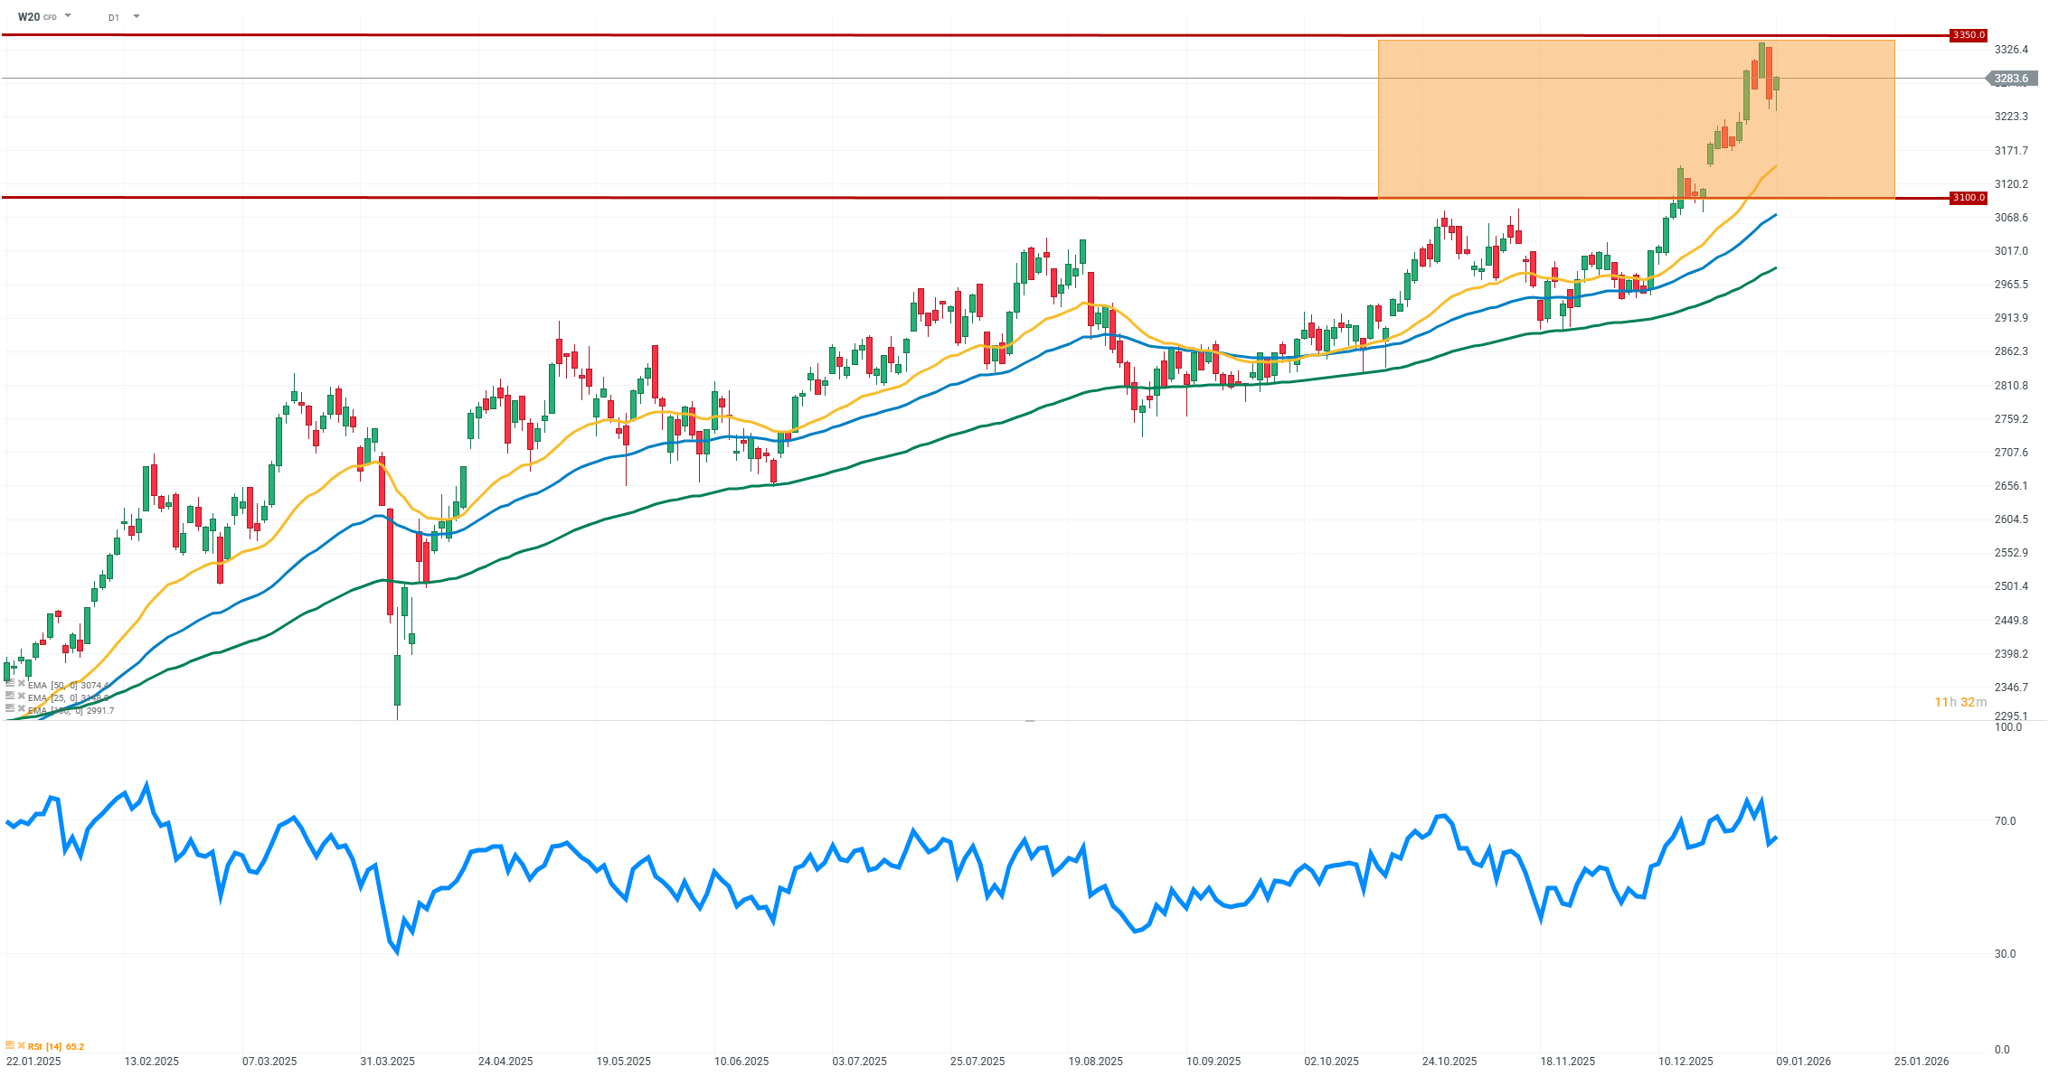Click the current price tag 3283.6
Viewport: 2049px width, 1076px height.
click(2011, 79)
